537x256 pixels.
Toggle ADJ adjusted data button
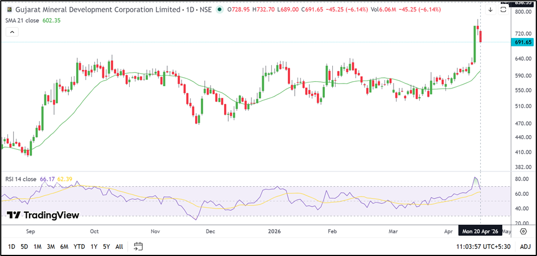pyautogui.click(x=525, y=246)
